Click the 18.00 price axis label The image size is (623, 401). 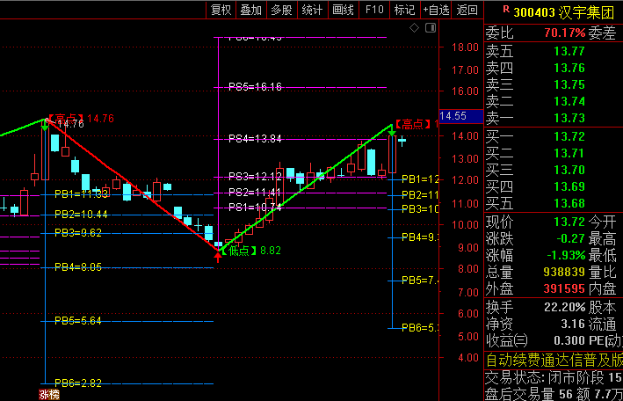pyautogui.click(x=465, y=47)
